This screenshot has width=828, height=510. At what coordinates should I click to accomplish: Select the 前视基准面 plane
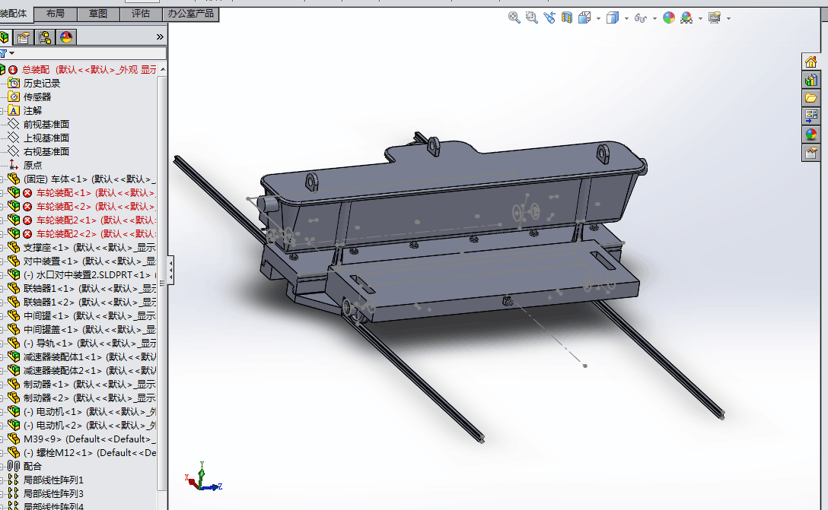click(x=46, y=125)
